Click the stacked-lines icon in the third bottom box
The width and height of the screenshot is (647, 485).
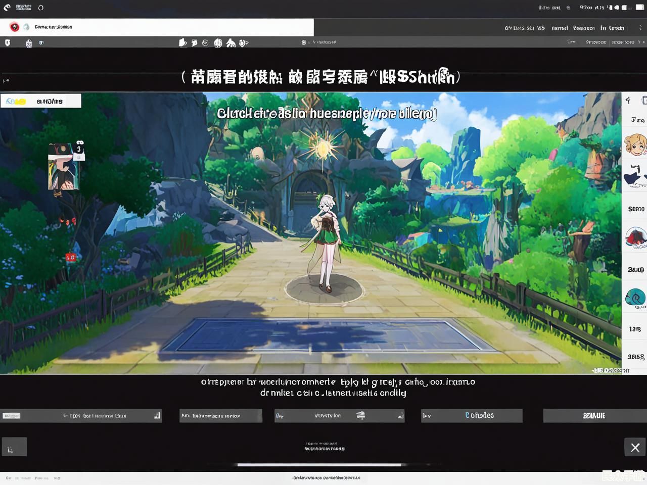(361, 415)
